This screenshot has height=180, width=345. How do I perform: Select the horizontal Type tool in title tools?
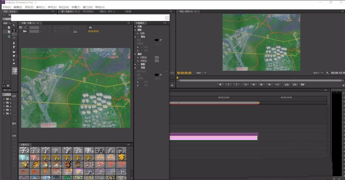(14, 30)
